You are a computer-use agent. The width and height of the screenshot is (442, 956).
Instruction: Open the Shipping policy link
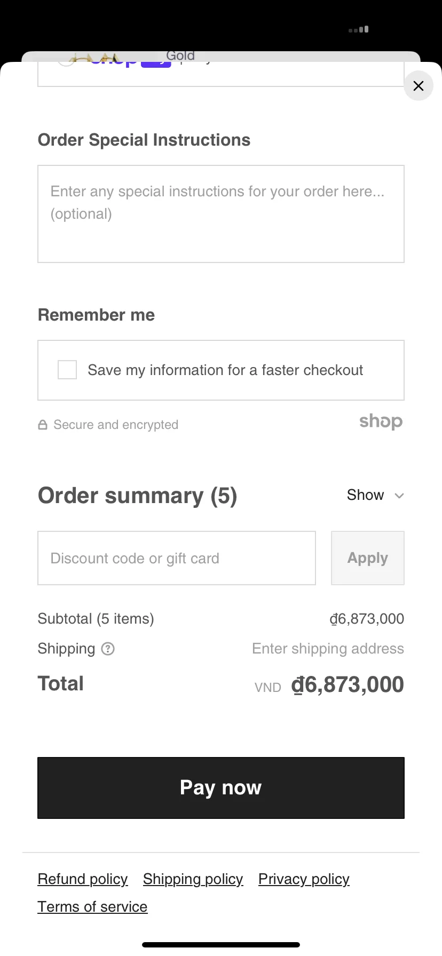coord(193,879)
